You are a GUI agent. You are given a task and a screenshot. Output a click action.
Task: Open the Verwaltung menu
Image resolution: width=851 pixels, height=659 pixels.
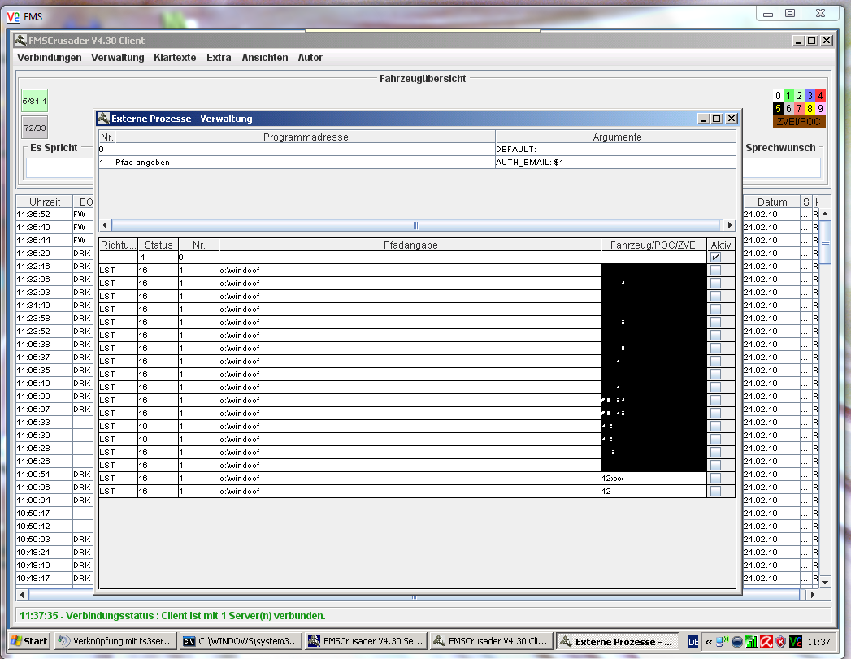click(x=118, y=58)
